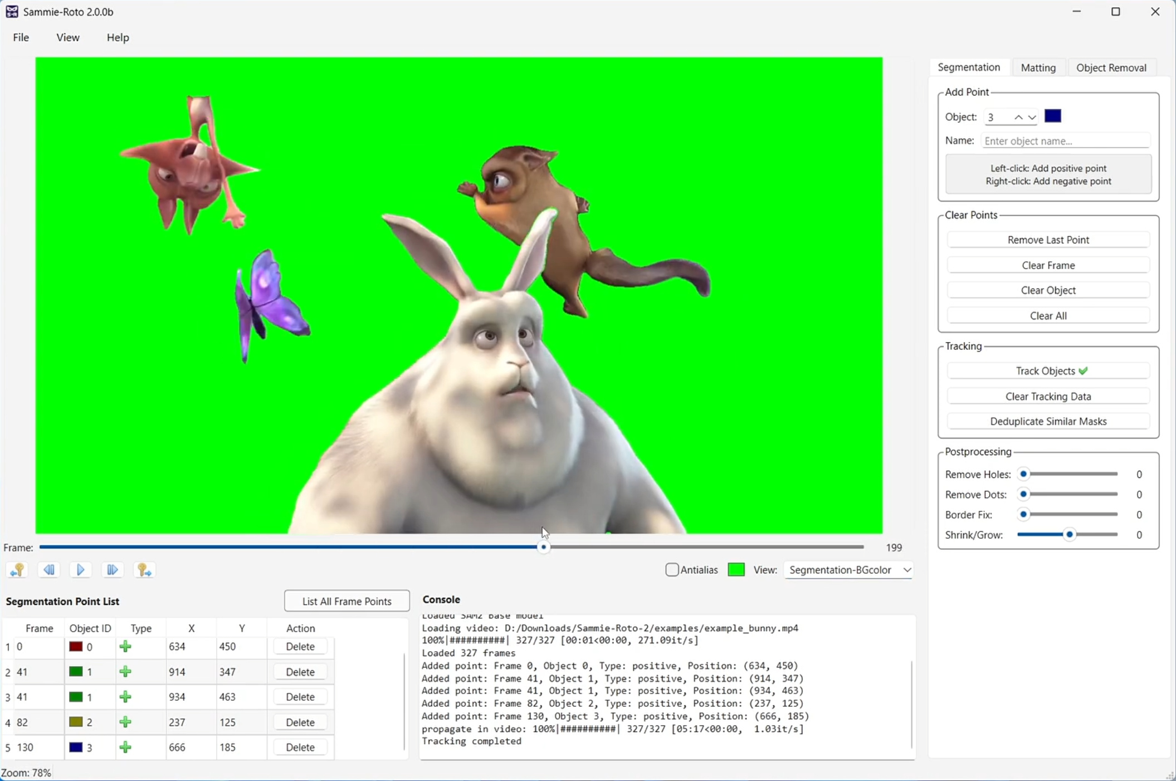Enable the Antialias checkbox
This screenshot has height=781, width=1176.
pos(672,570)
